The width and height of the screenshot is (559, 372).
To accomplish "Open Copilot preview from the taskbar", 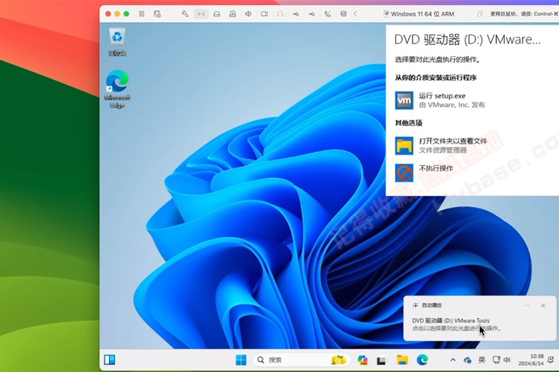I will tap(362, 360).
